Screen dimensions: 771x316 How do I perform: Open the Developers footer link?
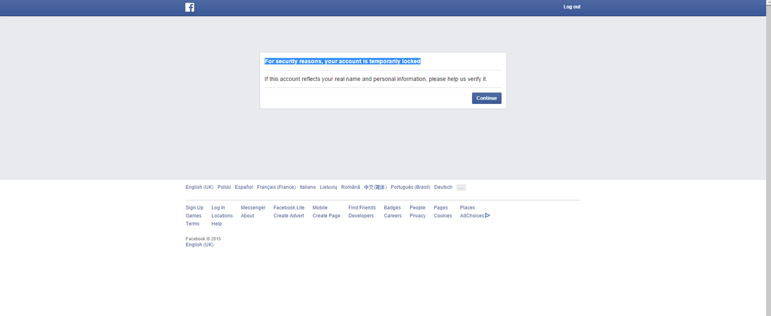[361, 216]
